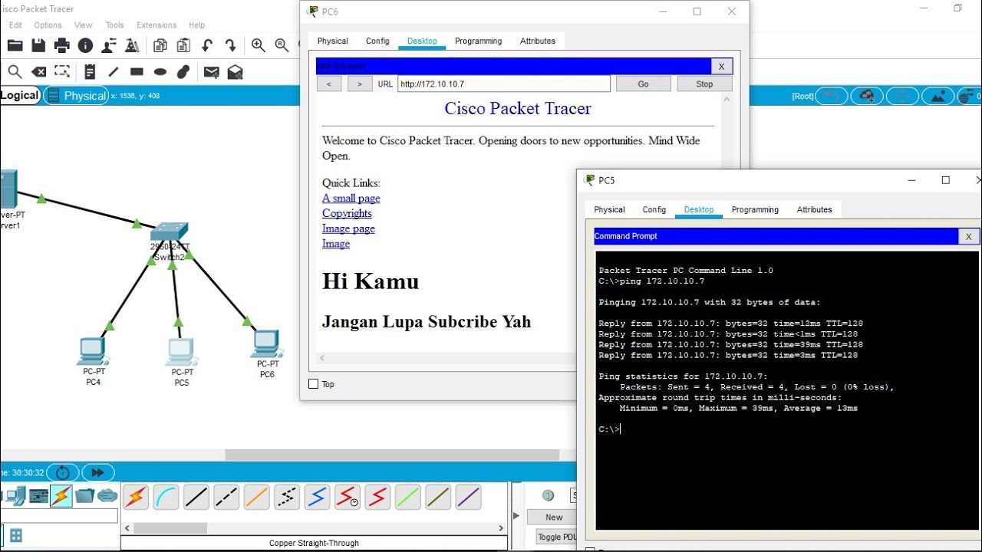Viewport: 982px width, 552px height.
Task: Open a file with the folder icon
Action: (15, 46)
